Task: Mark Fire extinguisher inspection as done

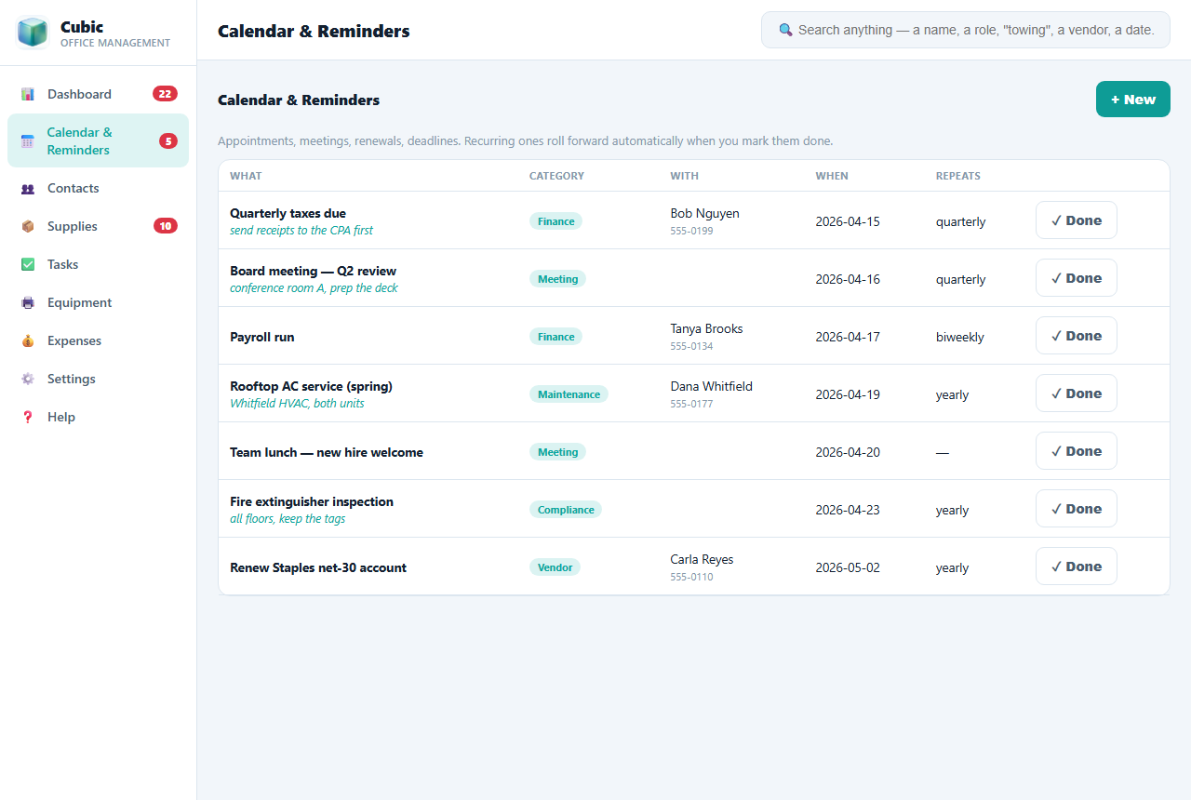Action: point(1076,509)
